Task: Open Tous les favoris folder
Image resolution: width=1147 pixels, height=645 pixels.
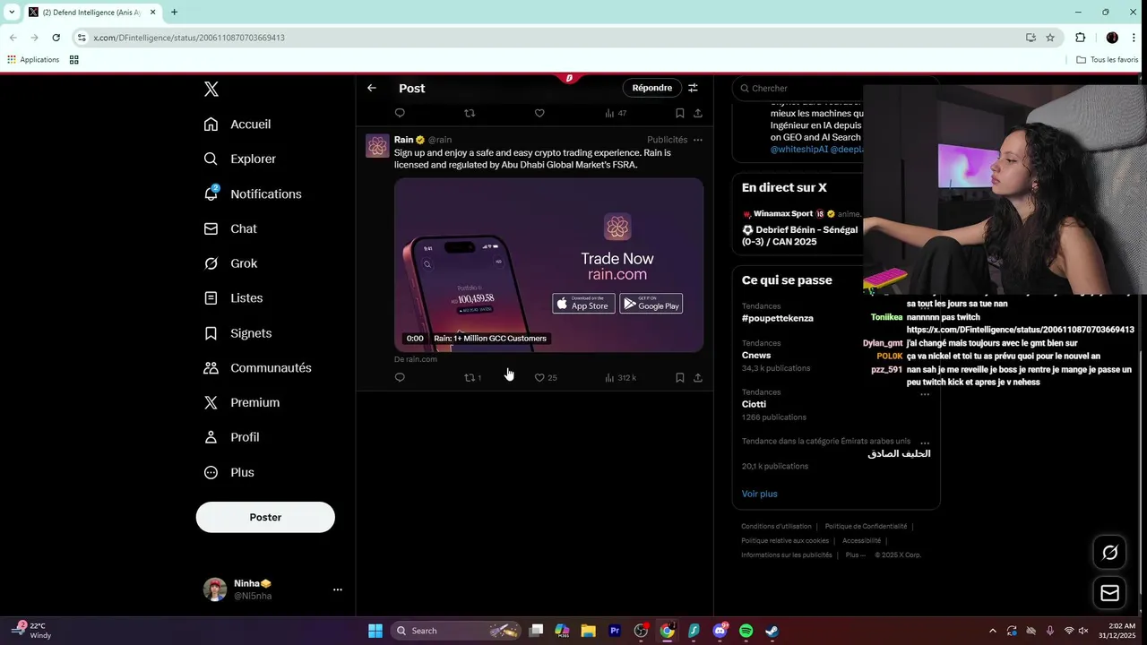Action: pyautogui.click(x=1108, y=60)
